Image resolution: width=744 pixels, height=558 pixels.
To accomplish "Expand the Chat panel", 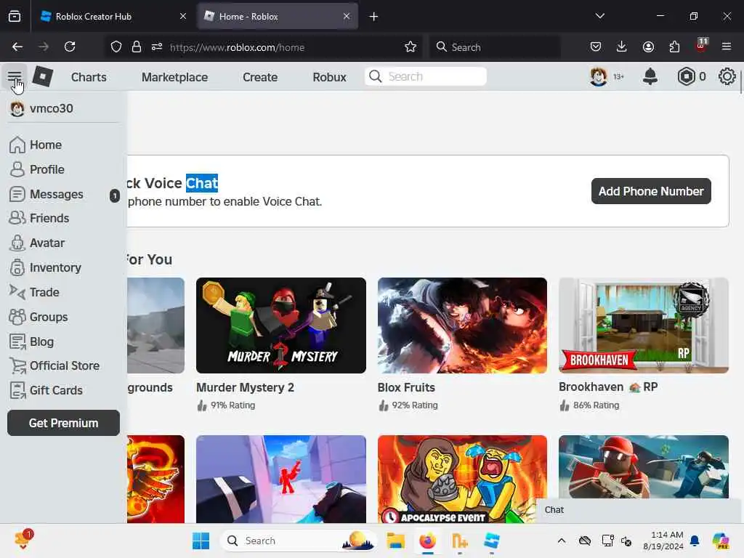I will point(639,510).
